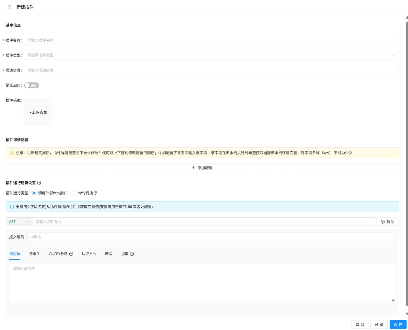Viewport: 408px width, 330px height.
Task: Click the info icon in blue banner
Action: [12, 207]
